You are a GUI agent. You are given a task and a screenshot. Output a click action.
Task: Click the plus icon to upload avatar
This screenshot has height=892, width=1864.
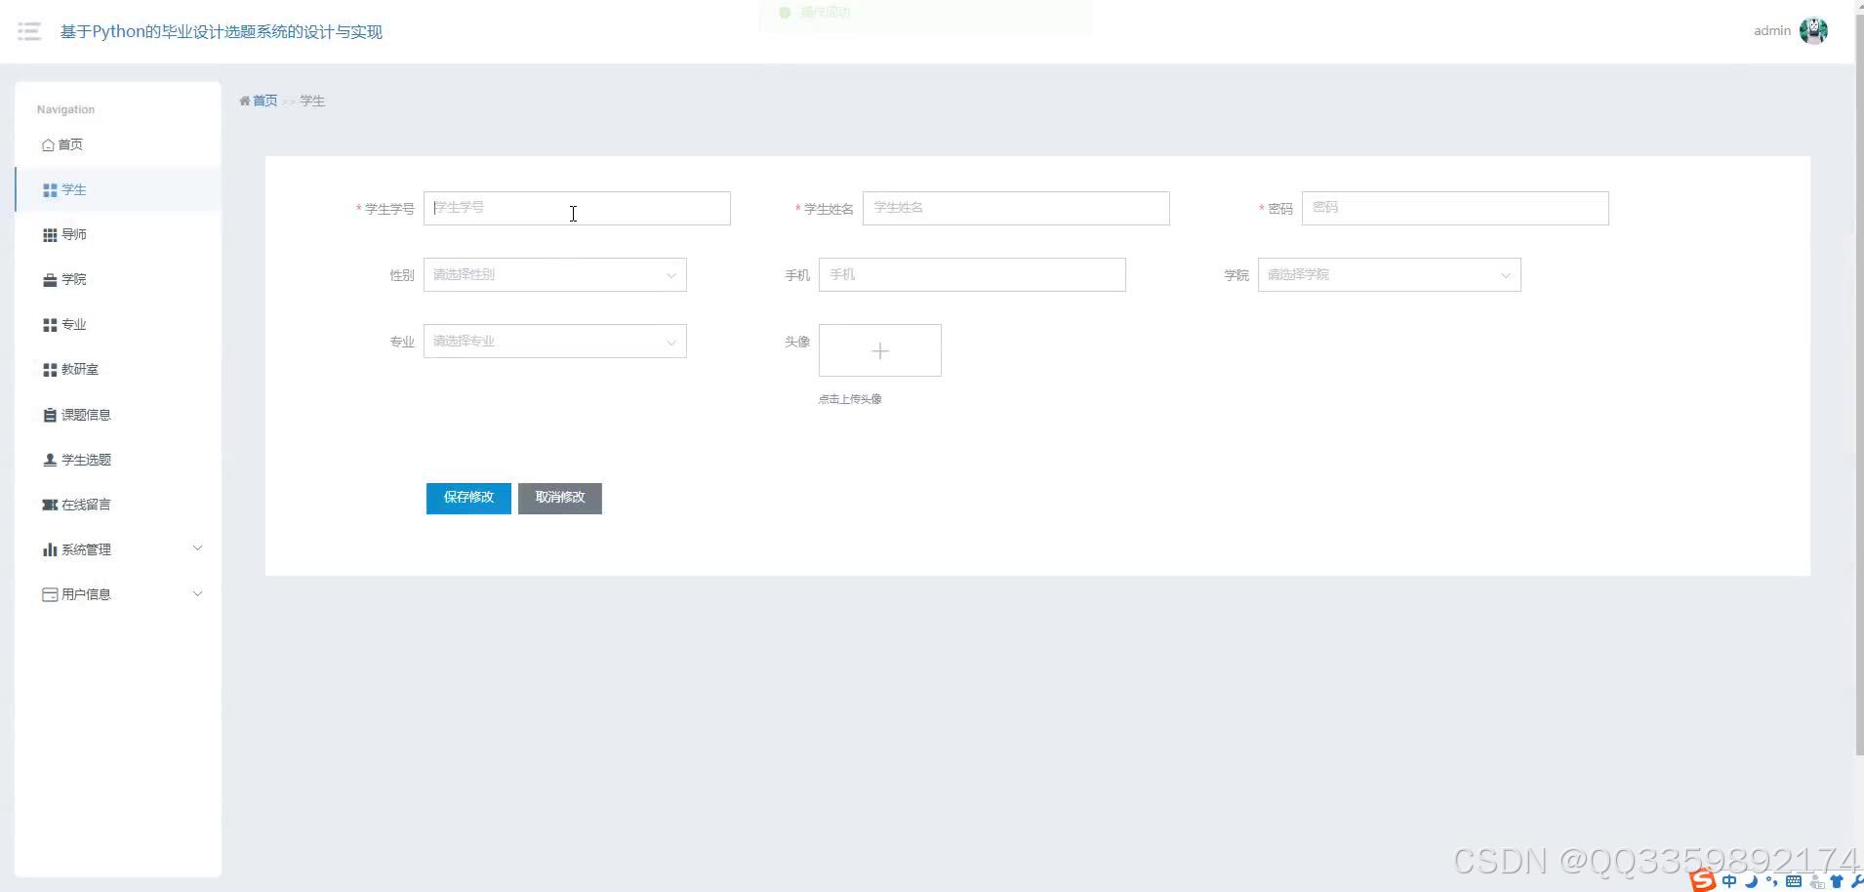(880, 350)
